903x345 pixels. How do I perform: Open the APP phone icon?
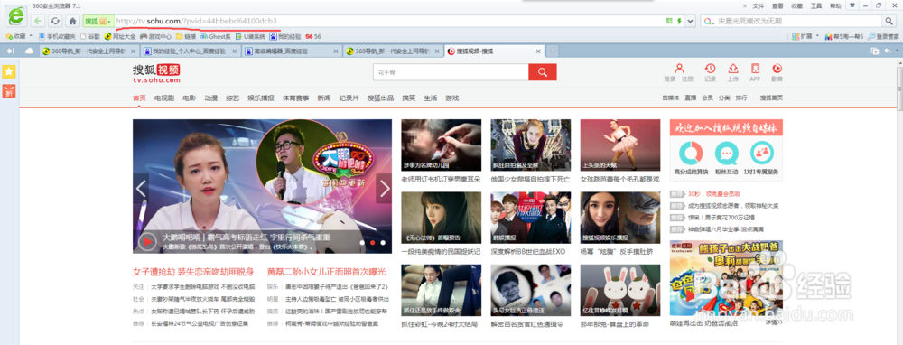[755, 68]
